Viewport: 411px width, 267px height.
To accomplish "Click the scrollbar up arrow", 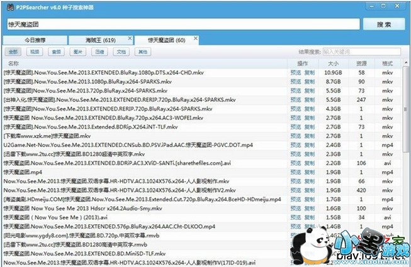I will [x=406, y=63].
